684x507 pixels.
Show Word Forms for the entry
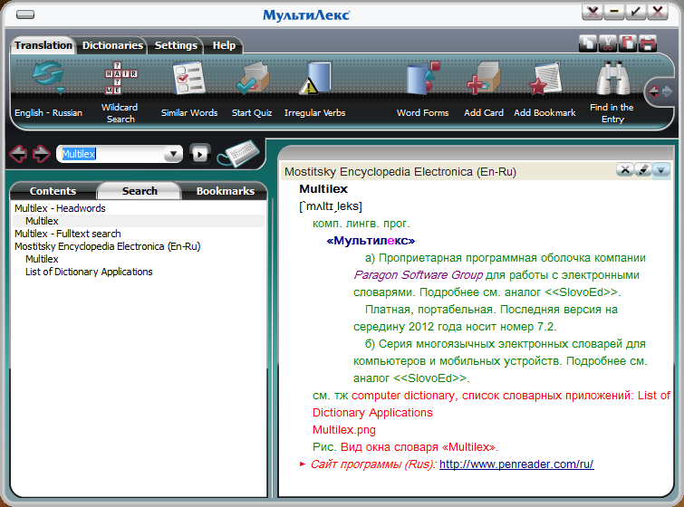[422, 79]
